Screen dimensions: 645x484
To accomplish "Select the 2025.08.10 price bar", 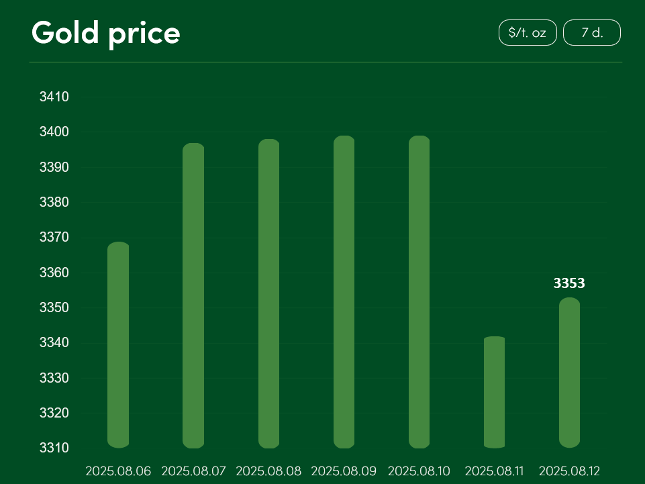I will (419, 292).
